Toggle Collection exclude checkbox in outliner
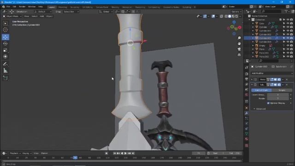This screenshot has width=295, height=166. (x=281, y=19)
